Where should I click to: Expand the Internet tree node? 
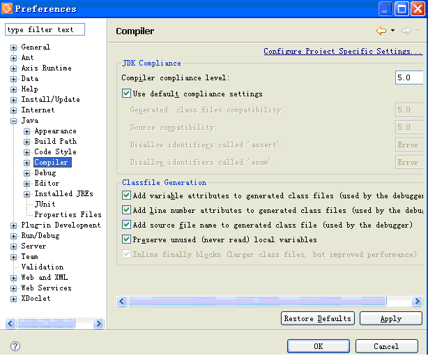click(x=13, y=110)
